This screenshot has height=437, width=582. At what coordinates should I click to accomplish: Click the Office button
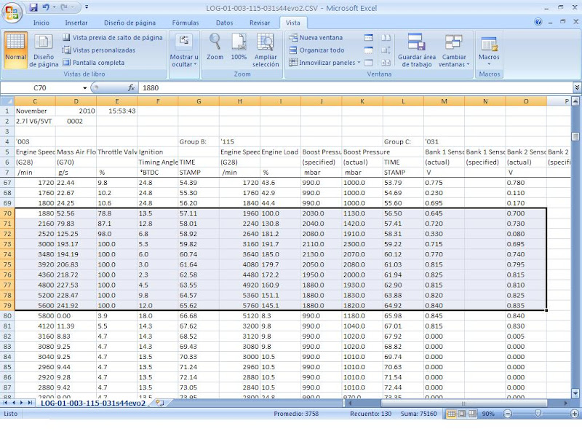12,12
